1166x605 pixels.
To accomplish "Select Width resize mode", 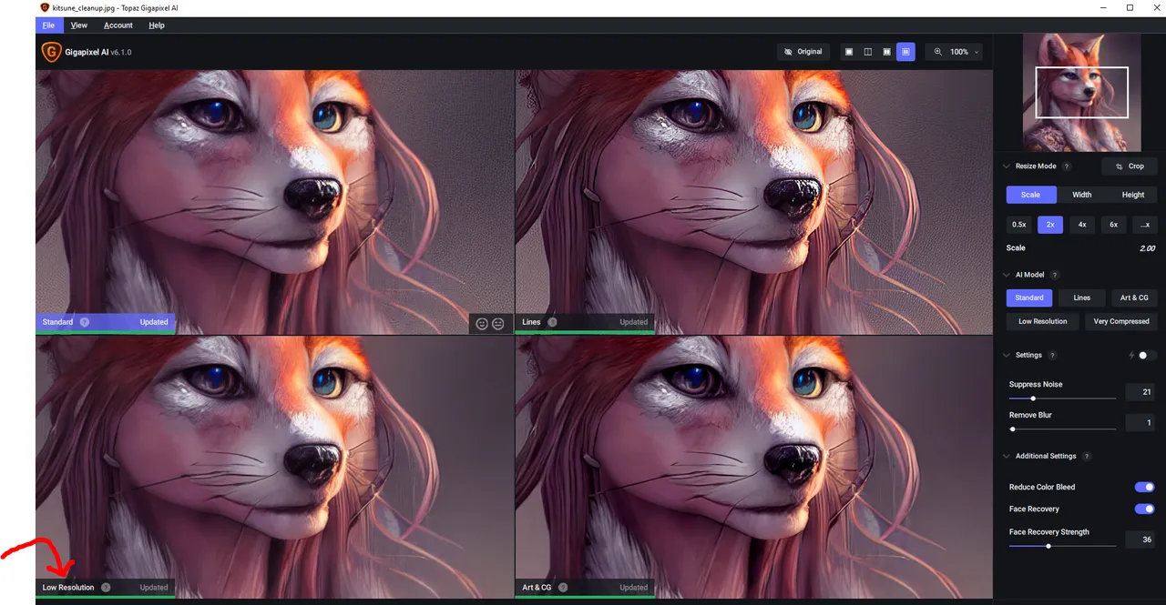I will point(1082,195).
